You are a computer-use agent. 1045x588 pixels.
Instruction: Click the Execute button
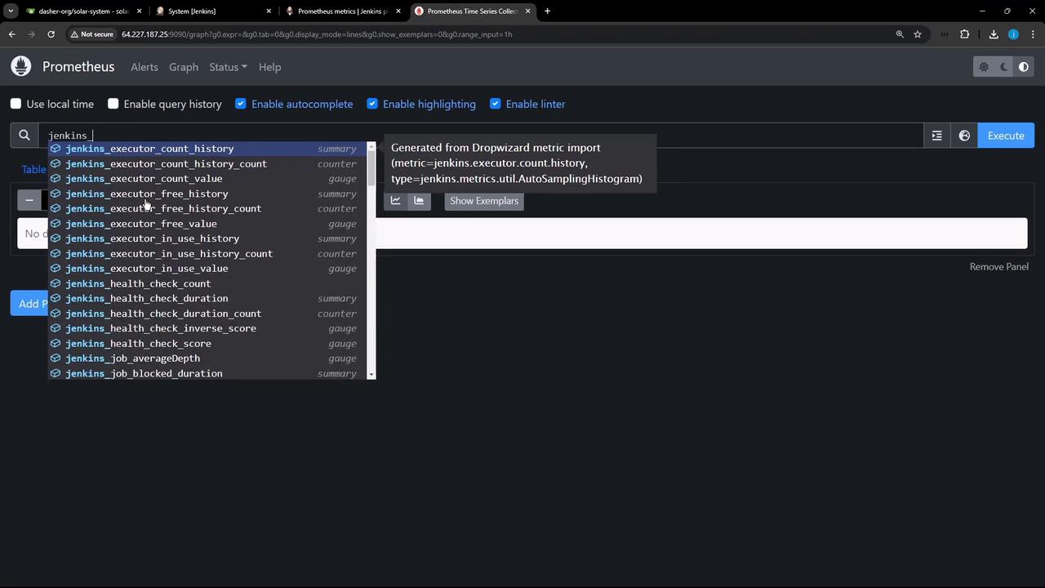1006,136
